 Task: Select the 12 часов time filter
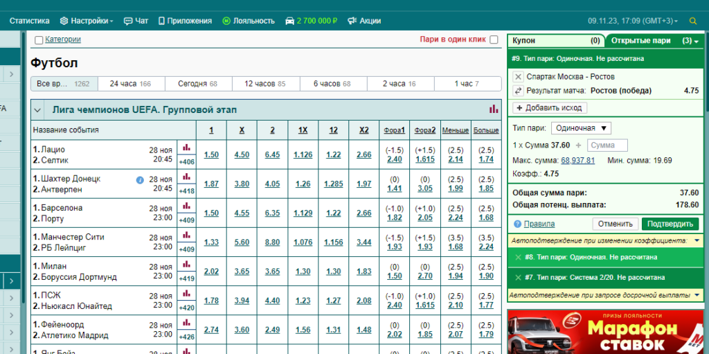tap(266, 84)
